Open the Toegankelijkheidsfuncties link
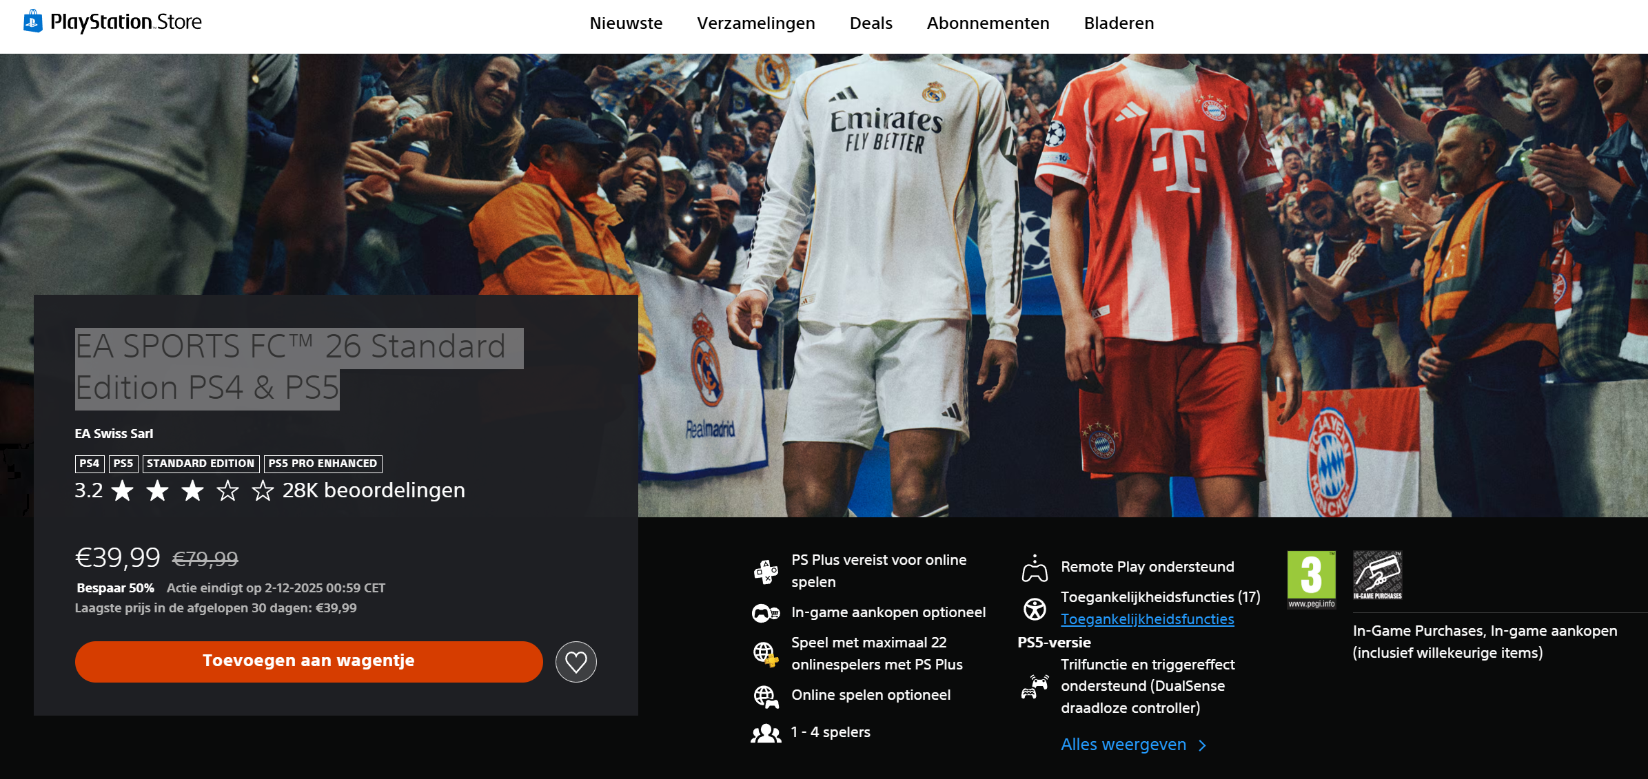The width and height of the screenshot is (1648, 779). (1147, 619)
